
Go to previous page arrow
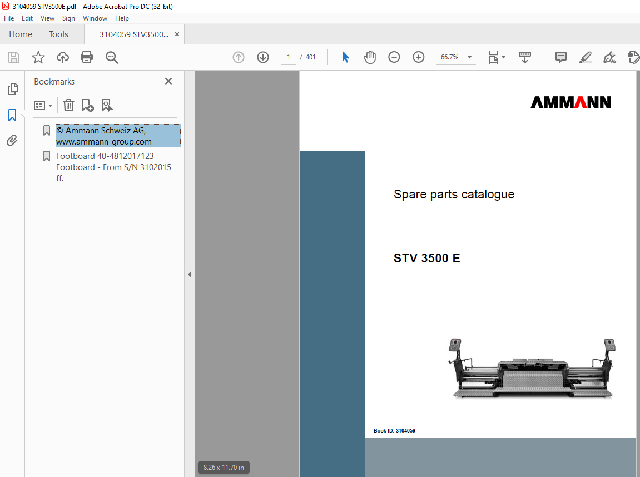click(x=239, y=57)
